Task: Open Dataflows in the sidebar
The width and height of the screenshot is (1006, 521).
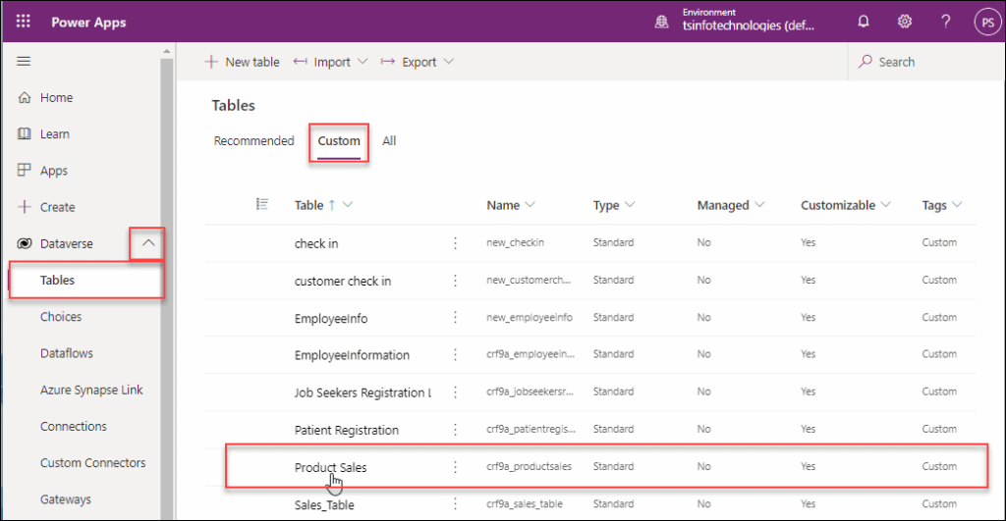Action: (67, 353)
